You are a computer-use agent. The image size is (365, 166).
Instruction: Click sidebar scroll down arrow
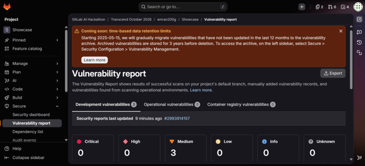66,140
